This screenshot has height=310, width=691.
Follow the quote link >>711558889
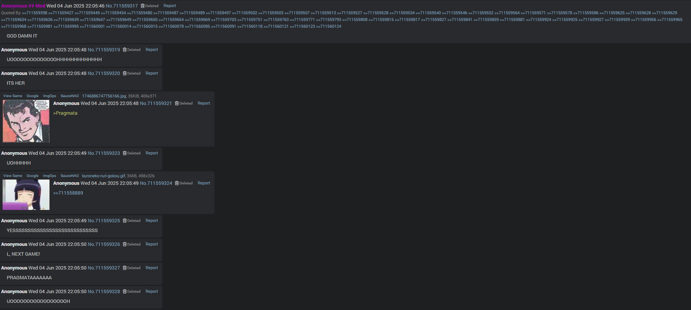pos(68,193)
